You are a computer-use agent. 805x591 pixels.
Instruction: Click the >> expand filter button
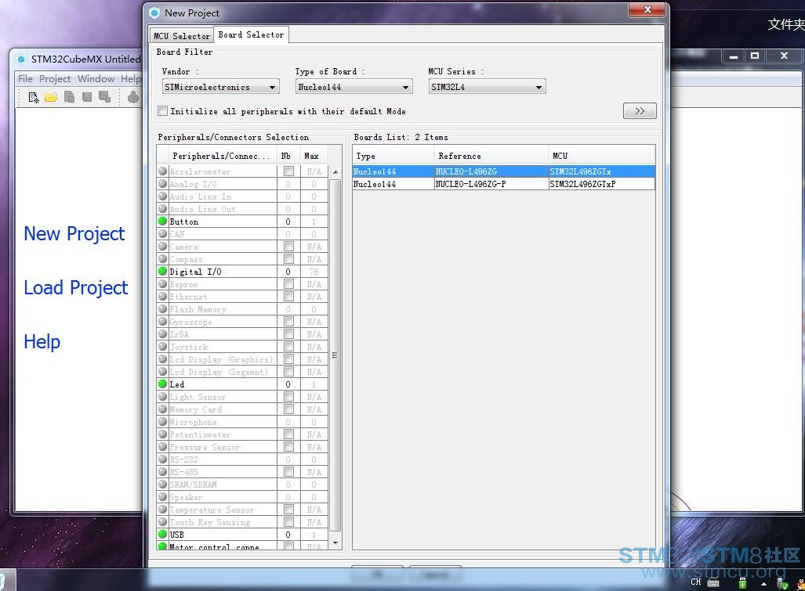coord(640,110)
